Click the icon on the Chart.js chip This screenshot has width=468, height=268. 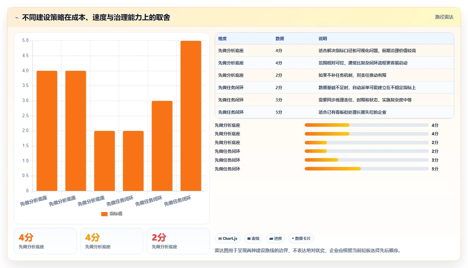(220, 238)
